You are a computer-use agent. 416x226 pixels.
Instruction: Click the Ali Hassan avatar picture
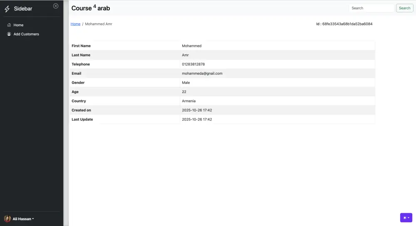click(7, 219)
